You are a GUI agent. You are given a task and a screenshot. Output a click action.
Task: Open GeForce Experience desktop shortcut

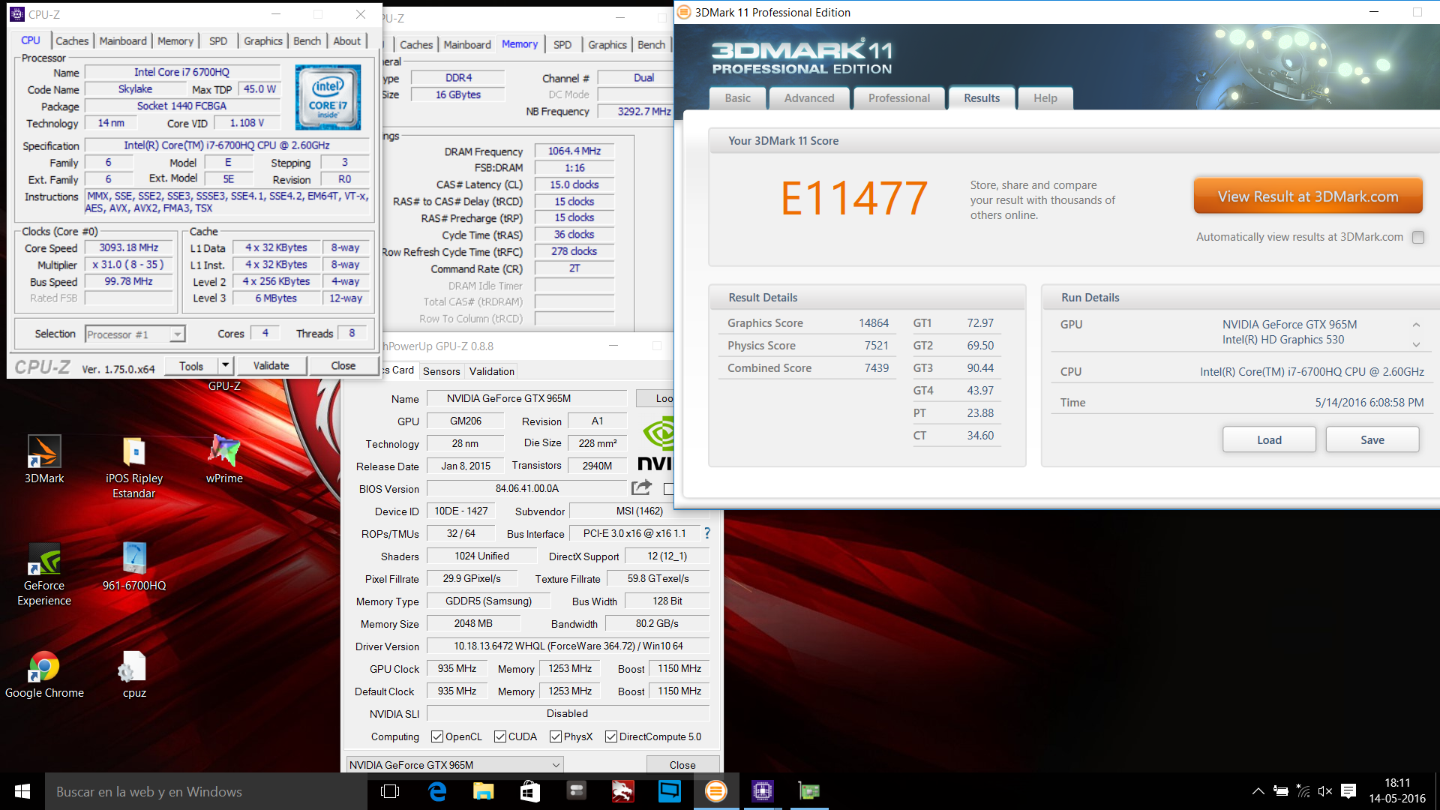44,574
